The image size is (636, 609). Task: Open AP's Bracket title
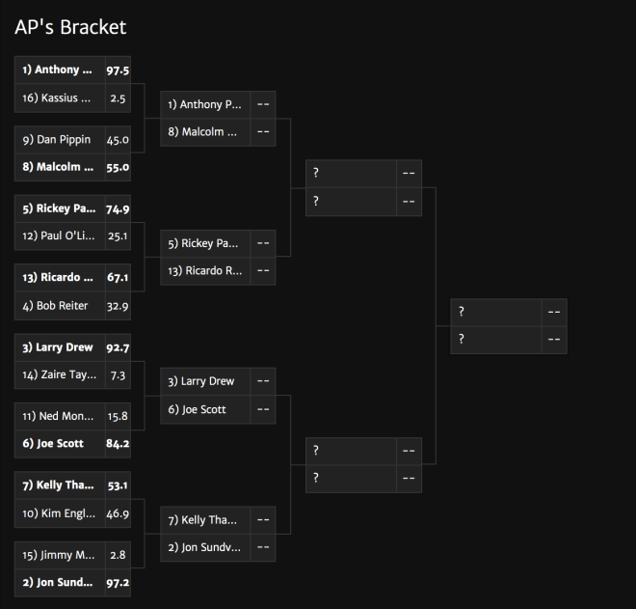click(x=70, y=27)
